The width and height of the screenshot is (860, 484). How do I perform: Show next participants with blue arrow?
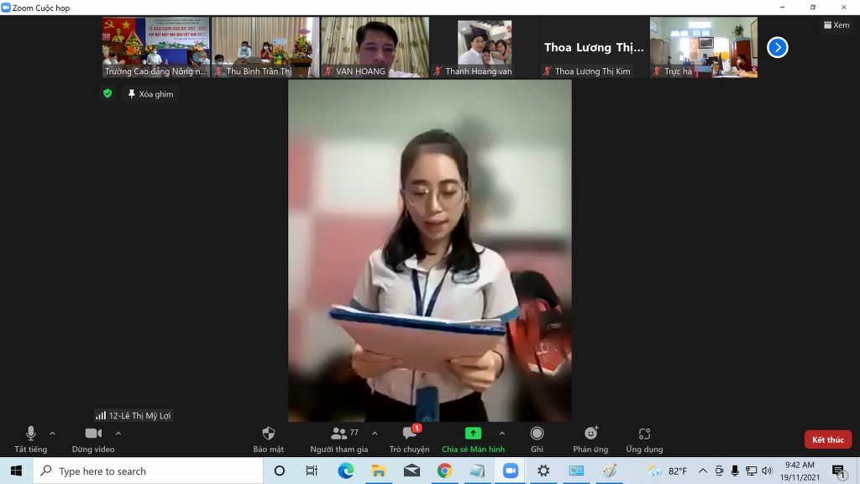point(778,47)
